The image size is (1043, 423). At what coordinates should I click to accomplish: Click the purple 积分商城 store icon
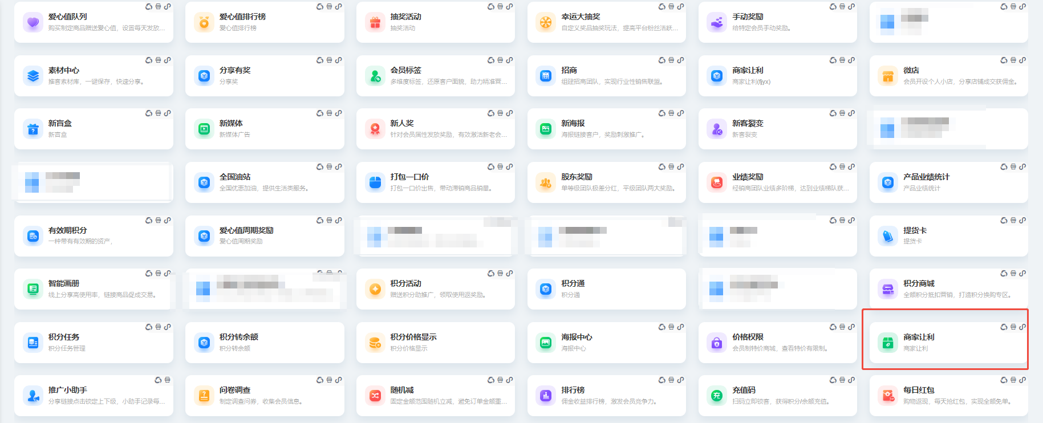(x=888, y=289)
